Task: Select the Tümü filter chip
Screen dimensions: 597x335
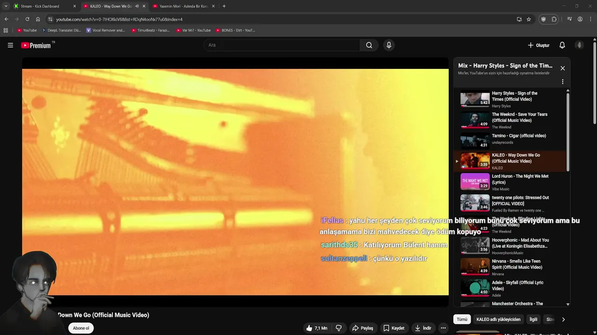Action: tap(462, 320)
